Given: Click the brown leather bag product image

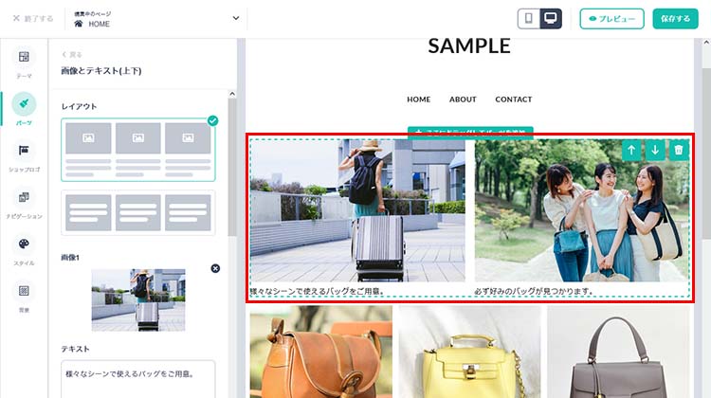Looking at the screenshot, I should tap(321, 352).
